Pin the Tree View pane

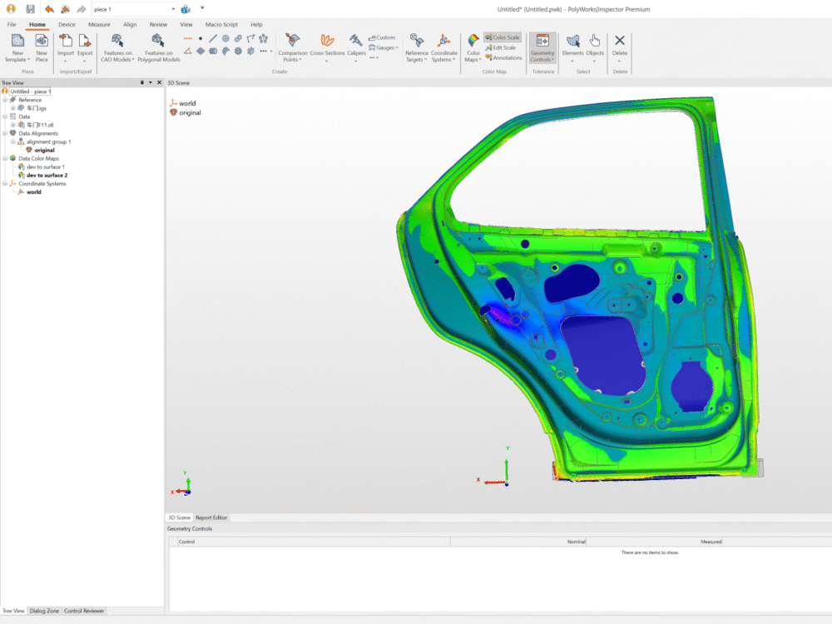[x=141, y=82]
